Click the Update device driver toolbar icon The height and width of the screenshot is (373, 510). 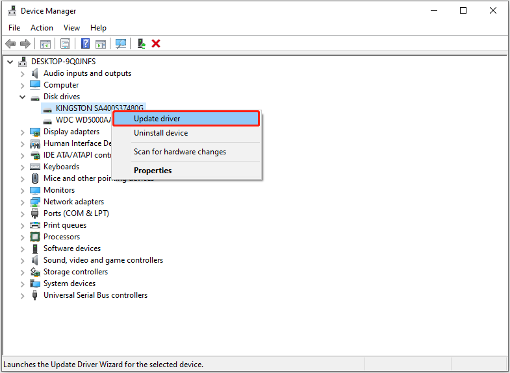(x=142, y=44)
